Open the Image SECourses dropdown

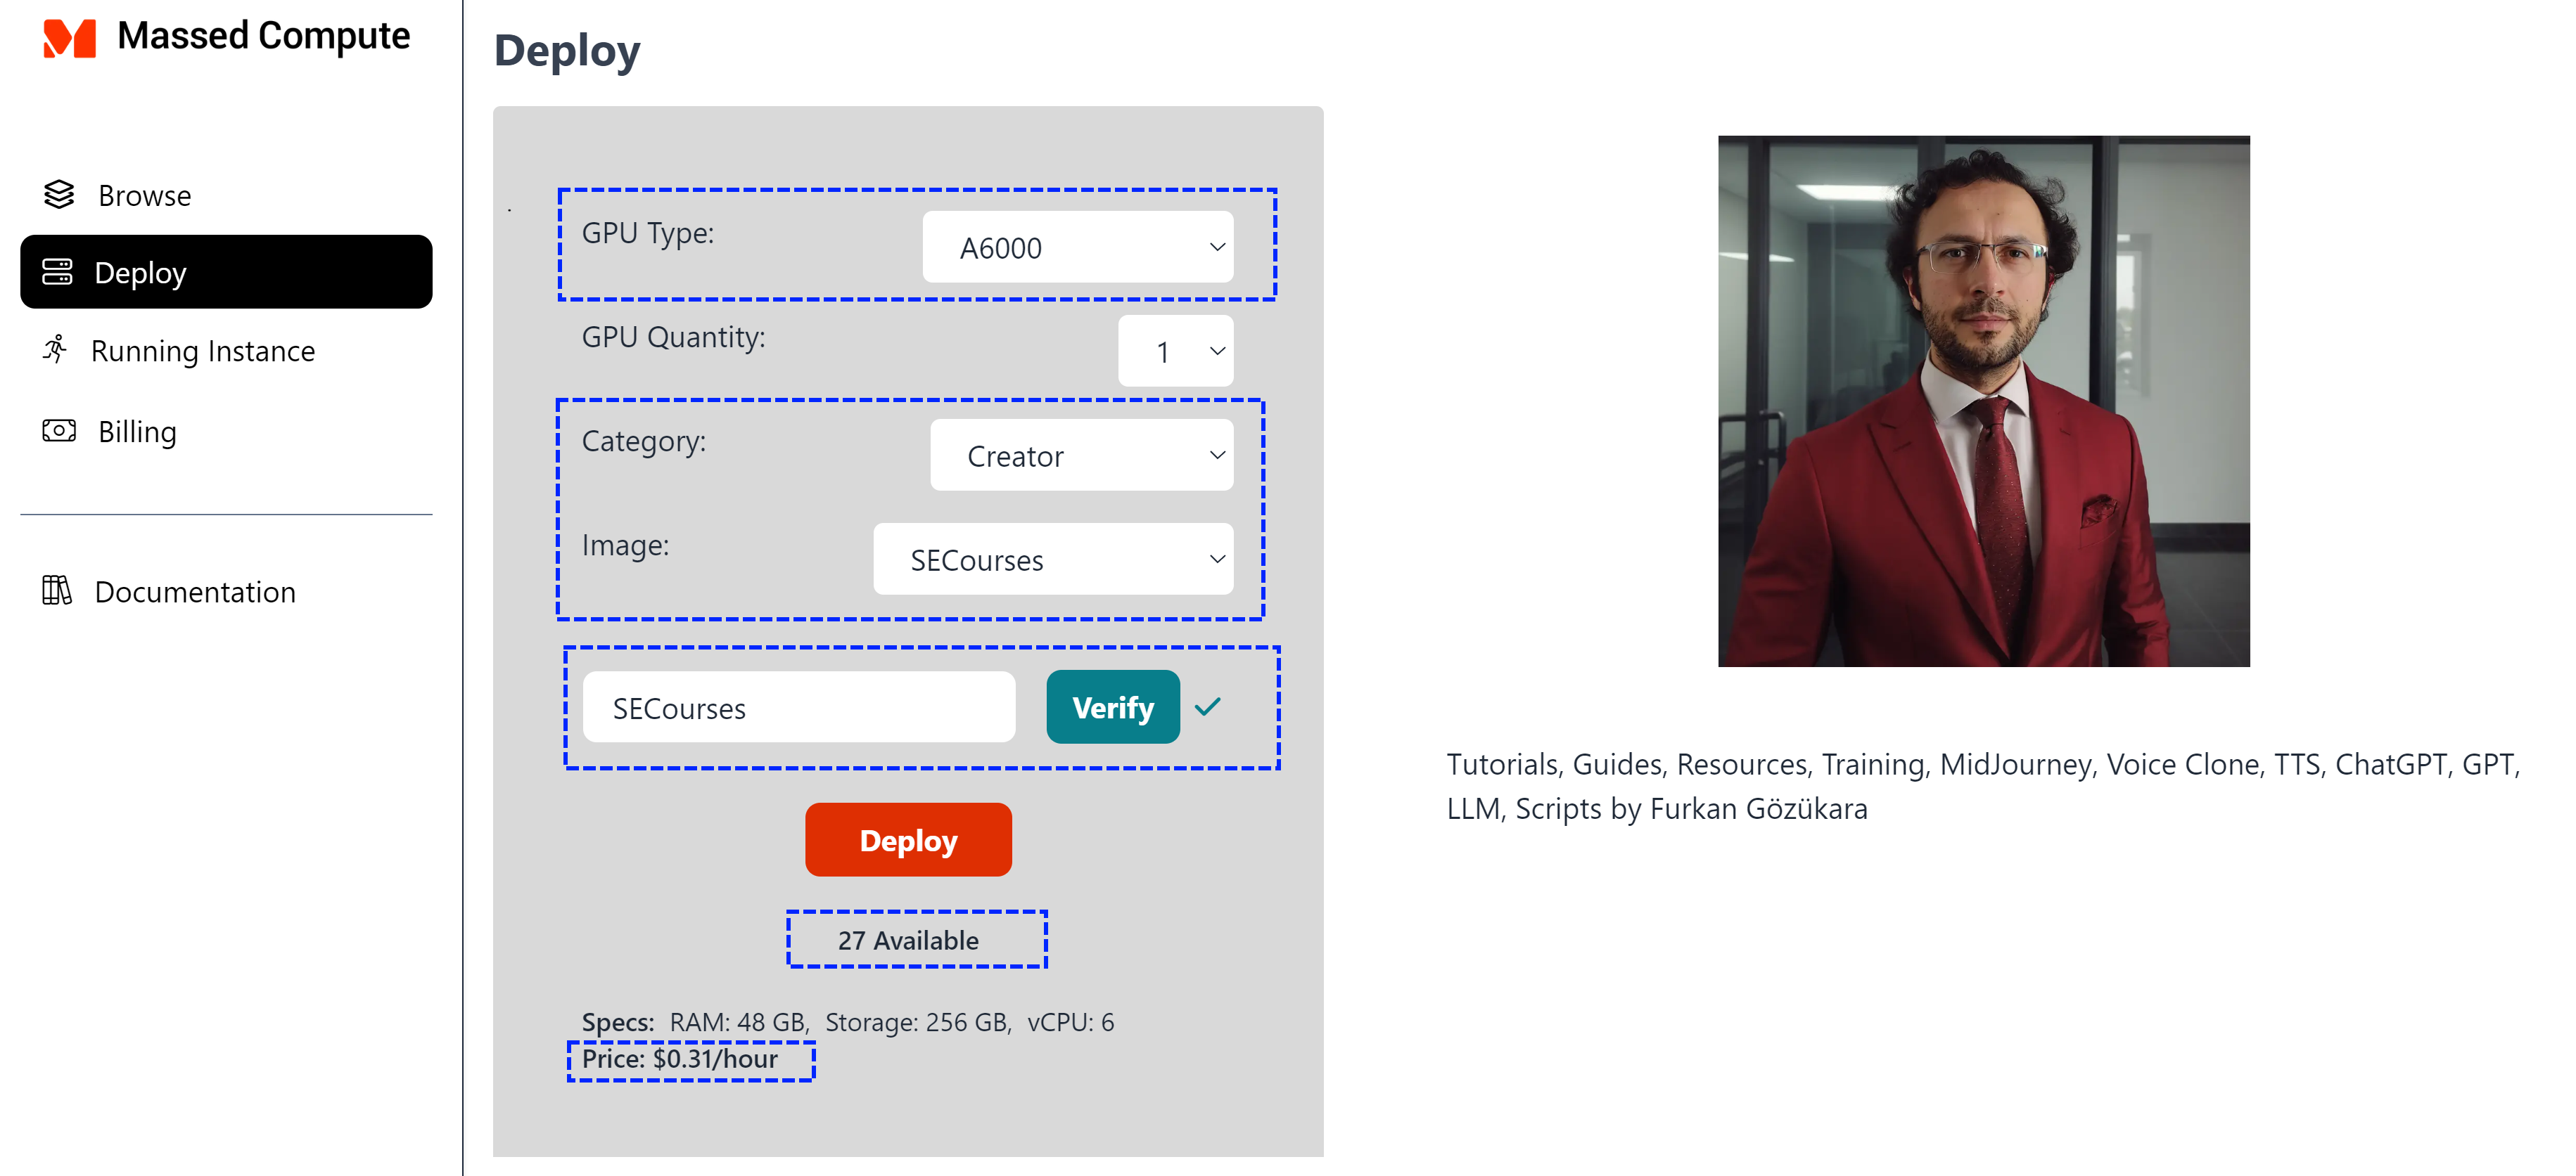(1053, 560)
